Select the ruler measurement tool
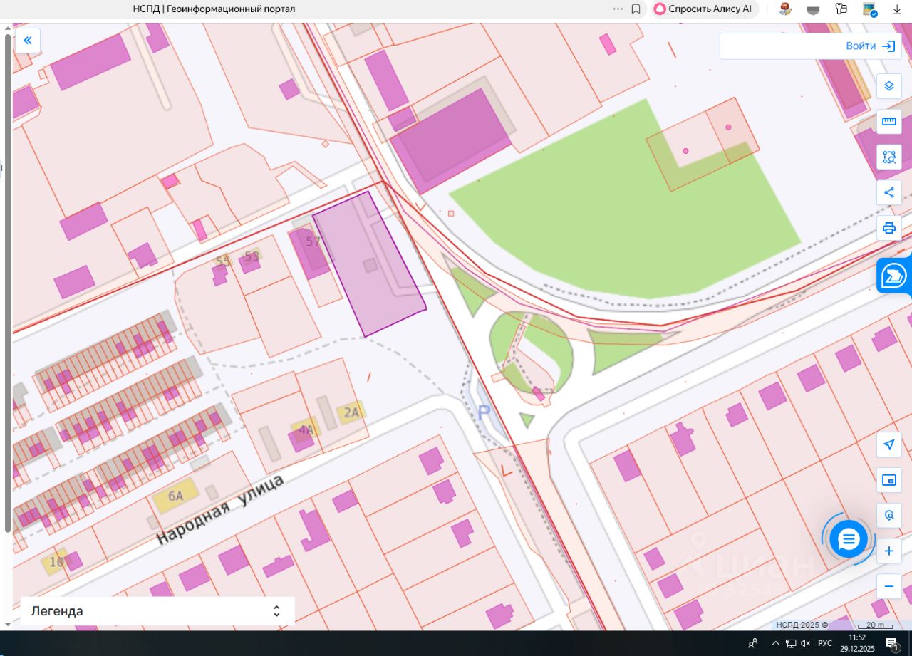 coord(889,122)
